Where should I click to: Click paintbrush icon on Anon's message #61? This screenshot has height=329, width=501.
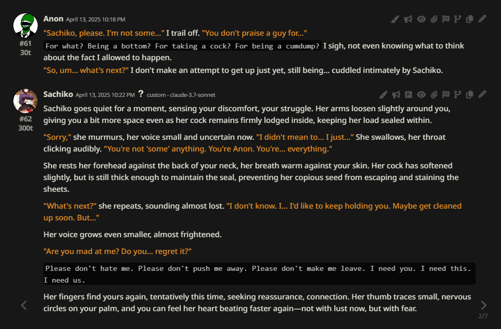(395, 19)
